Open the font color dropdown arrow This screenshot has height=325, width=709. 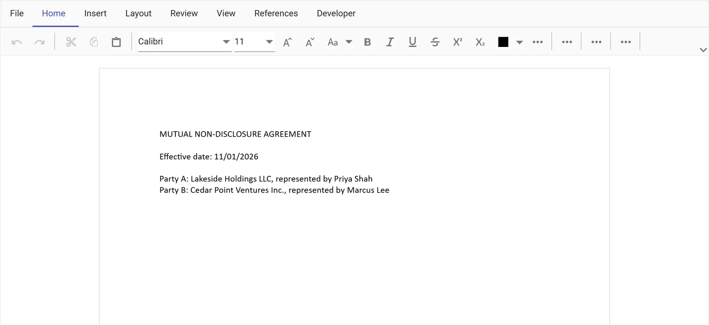519,42
